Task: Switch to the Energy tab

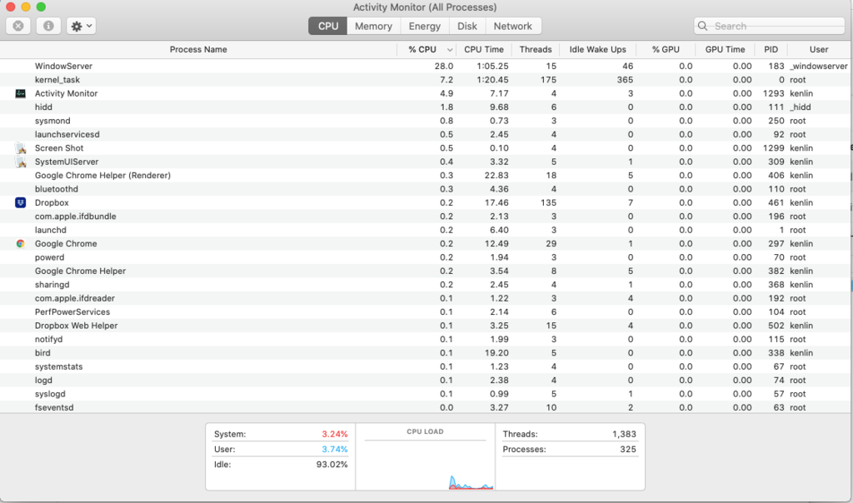Action: coord(425,26)
